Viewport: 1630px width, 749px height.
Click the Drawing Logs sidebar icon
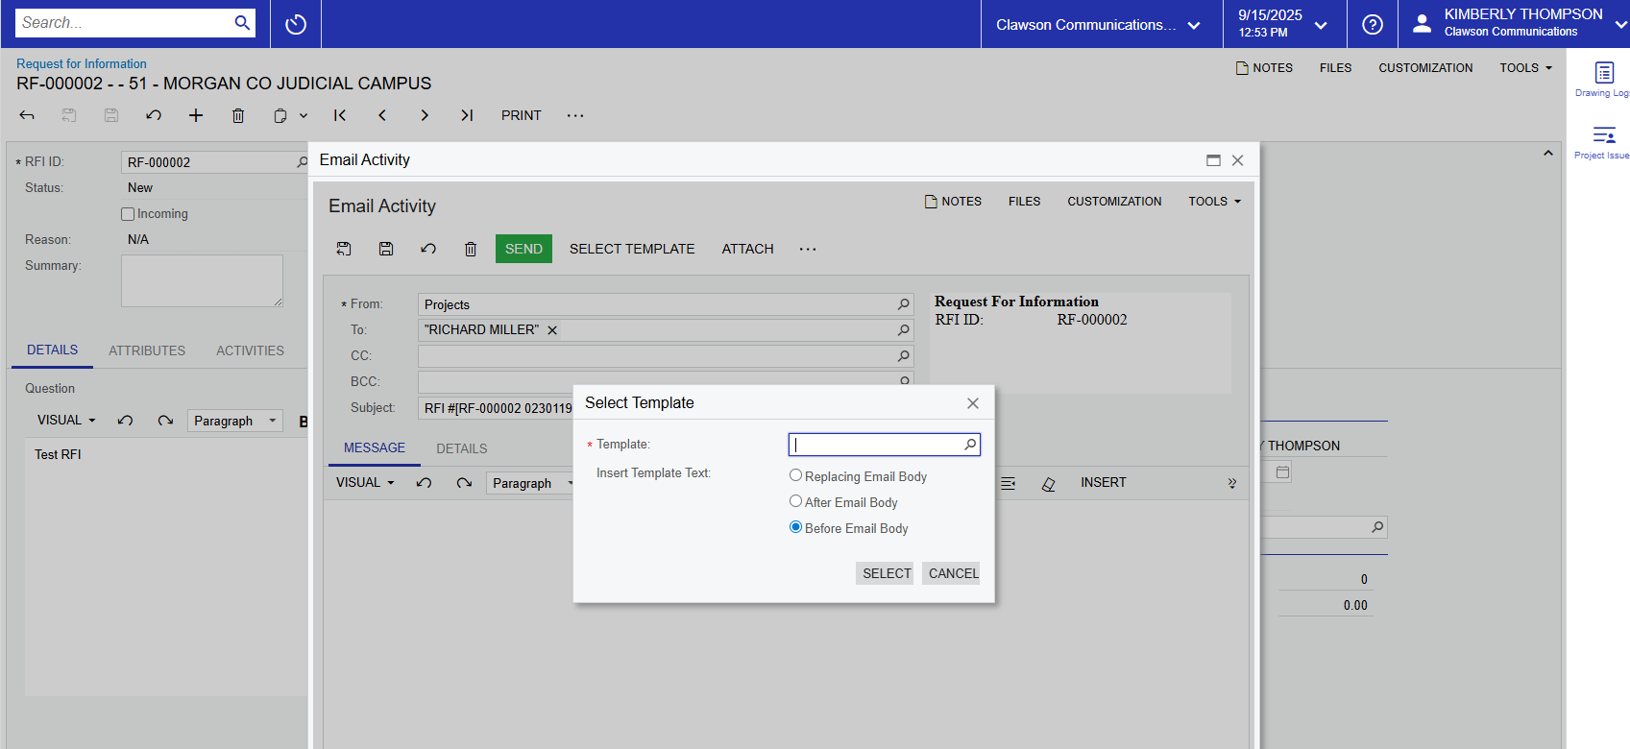click(x=1603, y=75)
